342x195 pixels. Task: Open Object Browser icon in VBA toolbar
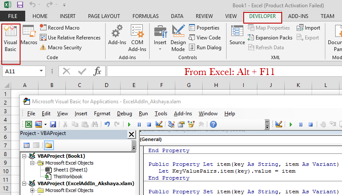tap(191, 124)
